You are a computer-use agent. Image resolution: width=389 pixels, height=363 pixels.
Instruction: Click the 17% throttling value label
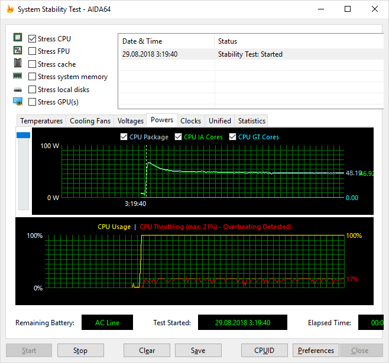pos(352,279)
